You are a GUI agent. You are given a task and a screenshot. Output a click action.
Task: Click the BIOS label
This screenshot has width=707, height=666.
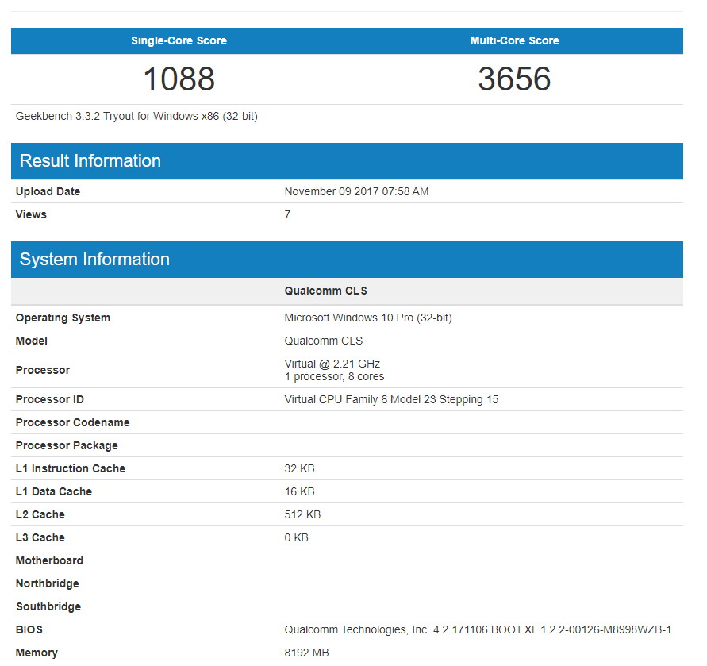29,630
